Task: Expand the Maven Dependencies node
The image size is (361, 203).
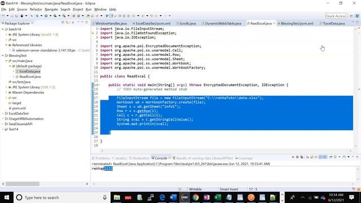Action: tap(6, 92)
